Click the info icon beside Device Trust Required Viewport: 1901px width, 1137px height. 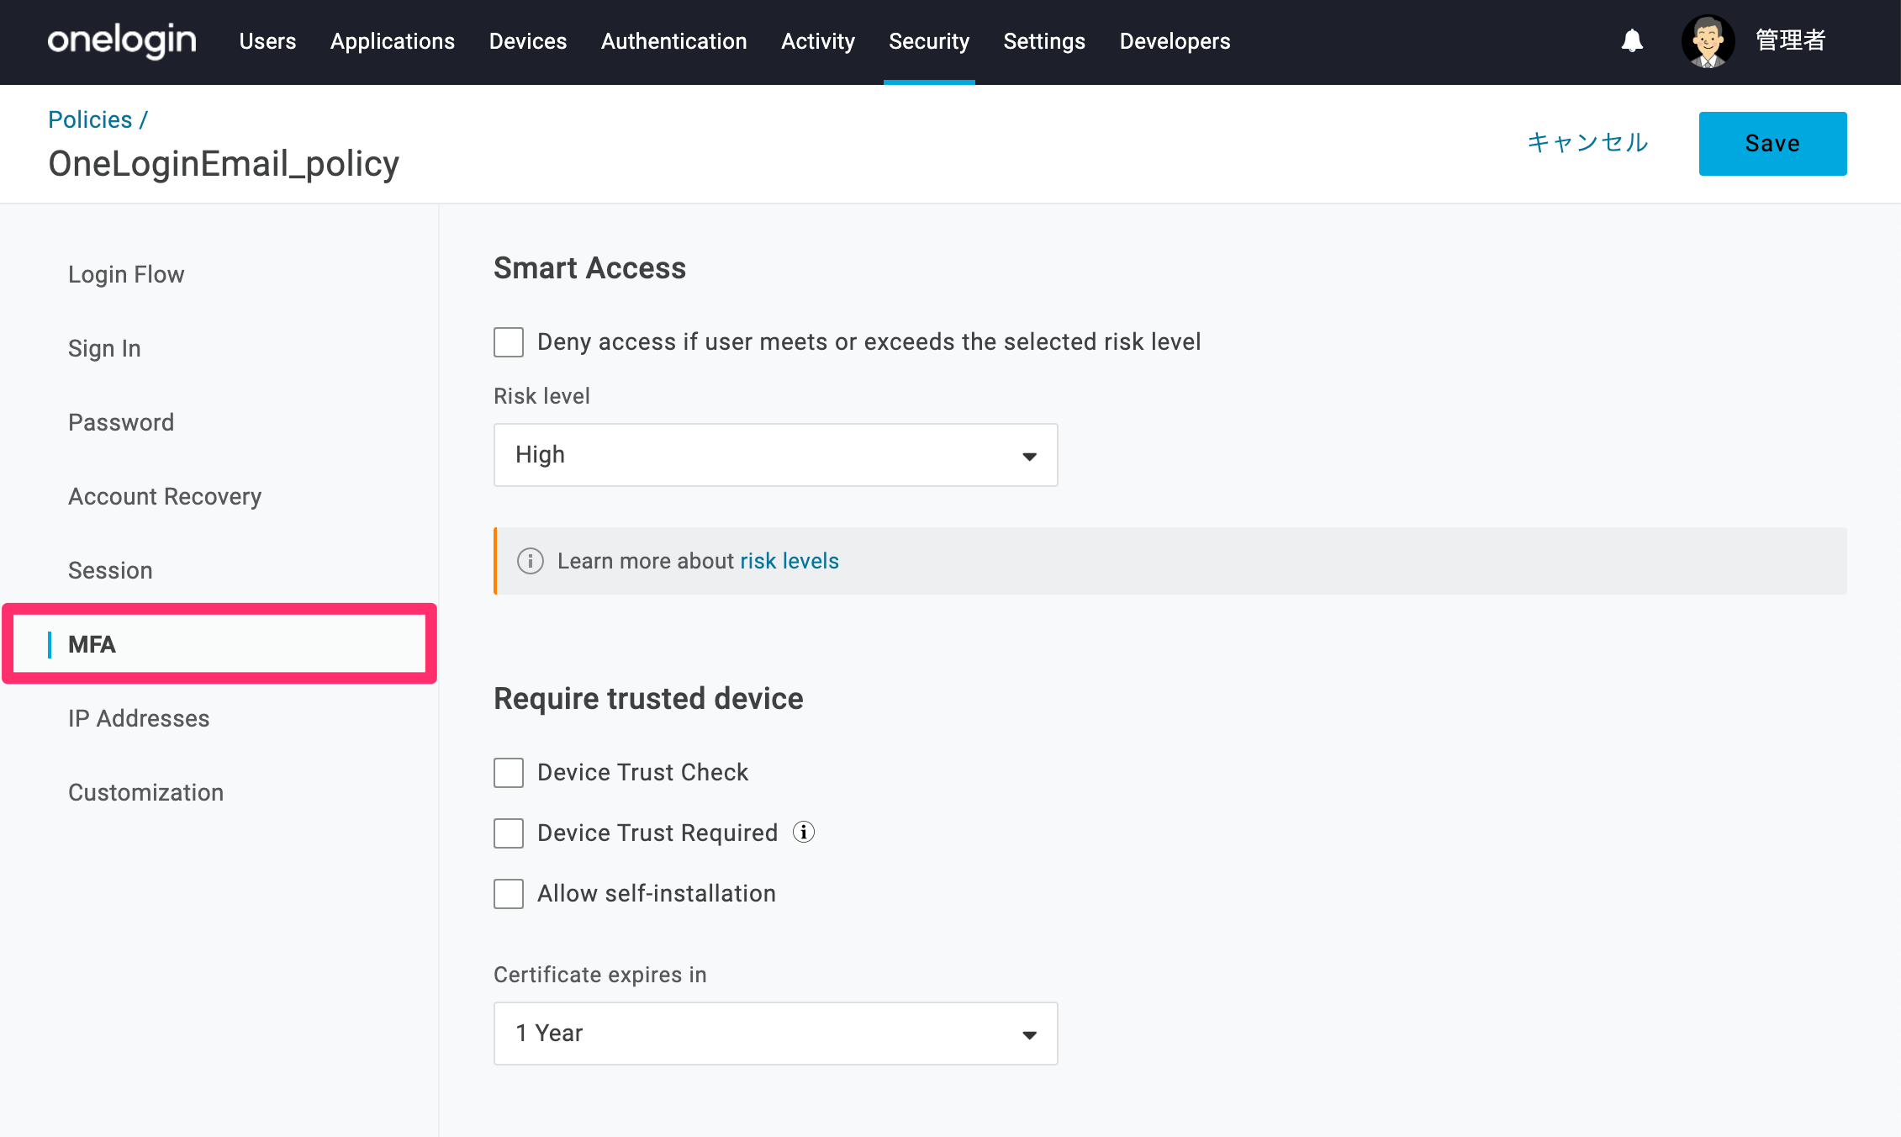pos(804,832)
